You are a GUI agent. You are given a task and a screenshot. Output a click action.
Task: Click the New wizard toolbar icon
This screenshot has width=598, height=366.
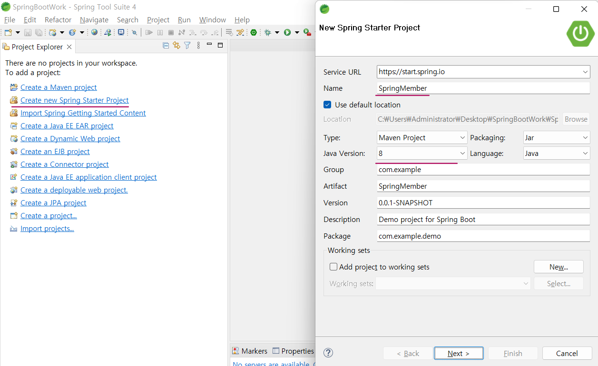8,32
